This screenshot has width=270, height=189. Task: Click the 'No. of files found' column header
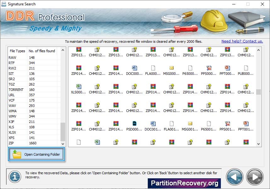point(42,51)
